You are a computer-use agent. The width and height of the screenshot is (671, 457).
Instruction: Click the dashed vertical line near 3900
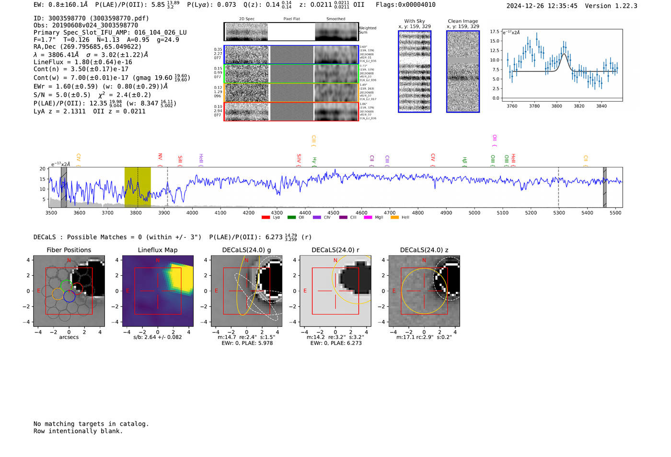[x=167, y=187]
